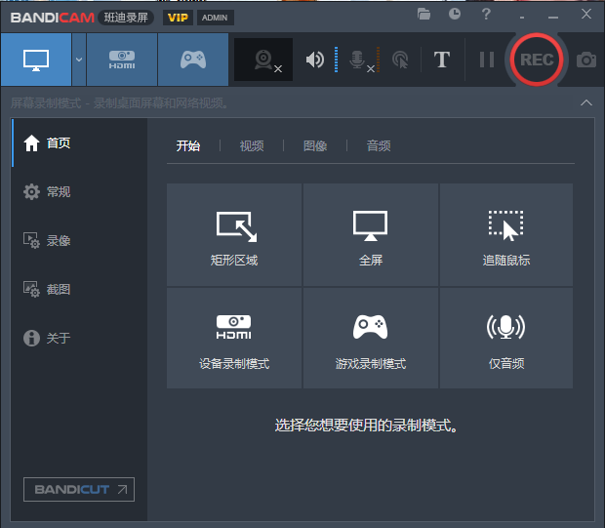Open the scheduled recording clock icon
605x528 pixels.
[x=455, y=15]
